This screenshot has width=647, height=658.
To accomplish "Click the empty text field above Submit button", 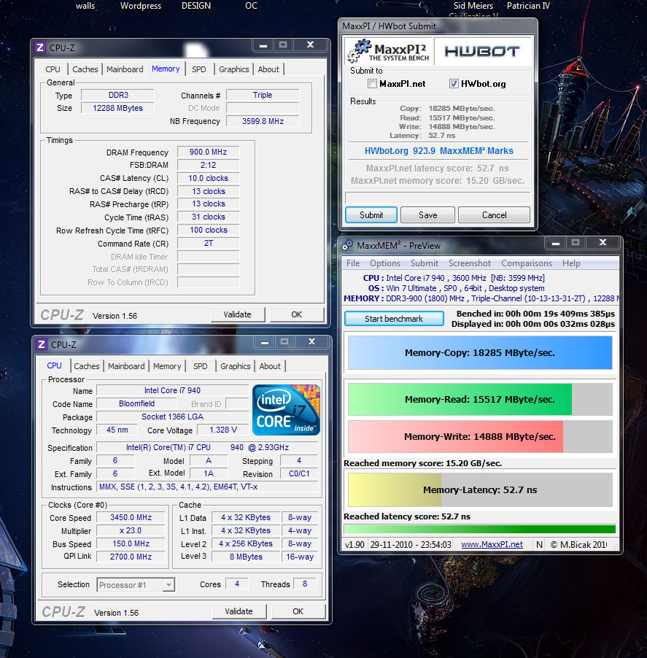I will [x=438, y=197].
